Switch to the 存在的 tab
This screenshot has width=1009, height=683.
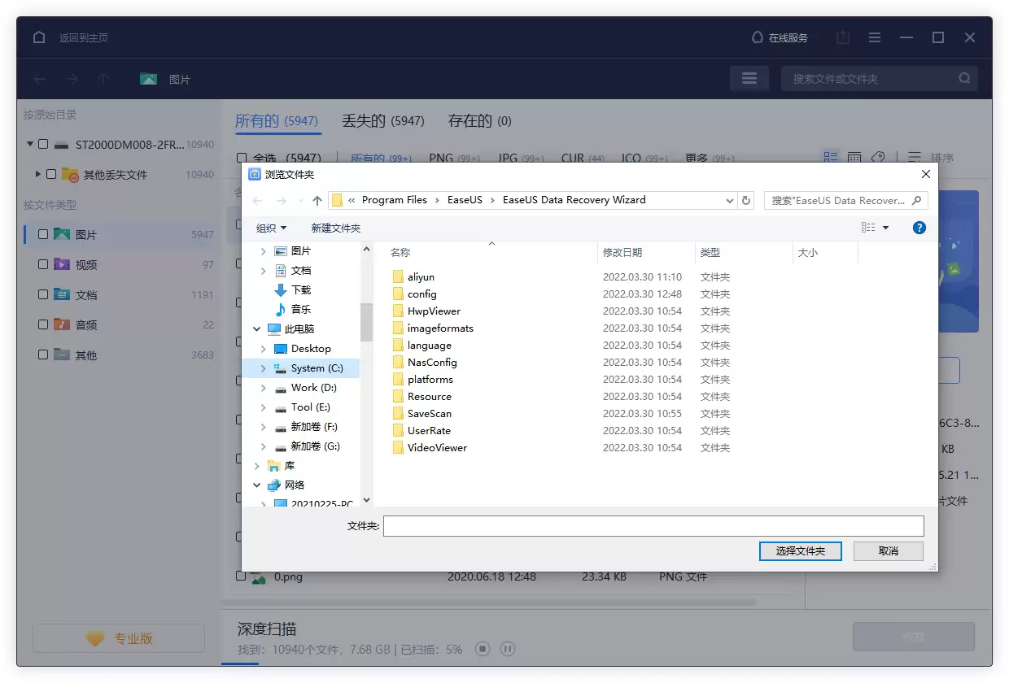click(478, 120)
